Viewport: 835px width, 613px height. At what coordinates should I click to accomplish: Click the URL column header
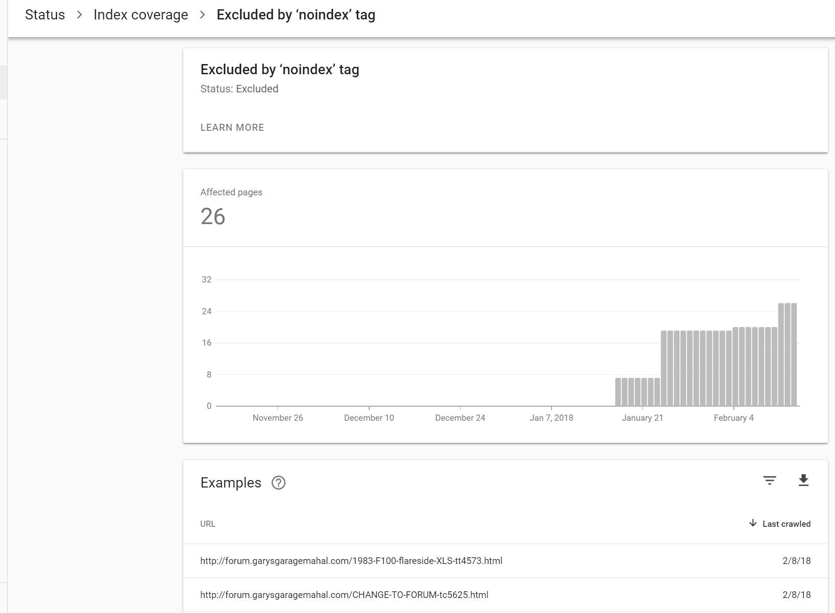point(208,524)
